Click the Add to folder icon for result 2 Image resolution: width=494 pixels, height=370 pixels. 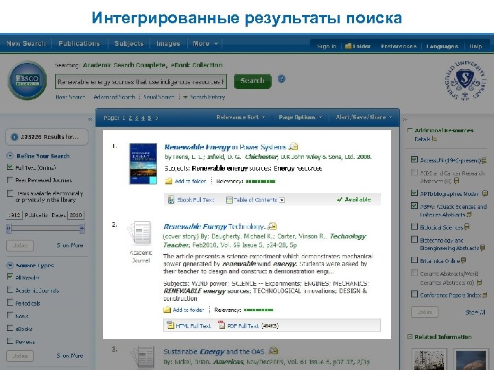tap(167, 310)
